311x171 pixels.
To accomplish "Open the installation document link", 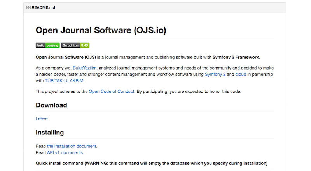I will 72,146.
